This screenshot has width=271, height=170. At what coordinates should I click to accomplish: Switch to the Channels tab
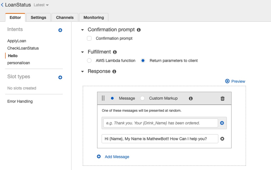click(x=65, y=17)
